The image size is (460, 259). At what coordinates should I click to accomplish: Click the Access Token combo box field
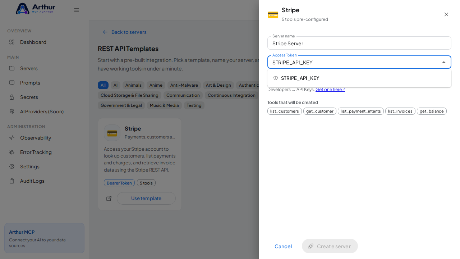(x=359, y=62)
